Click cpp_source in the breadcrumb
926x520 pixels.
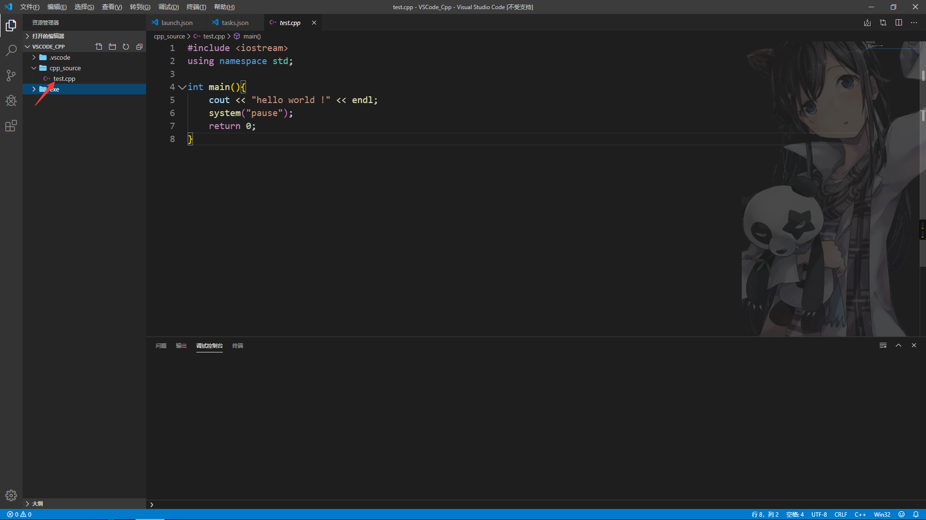pos(169,36)
